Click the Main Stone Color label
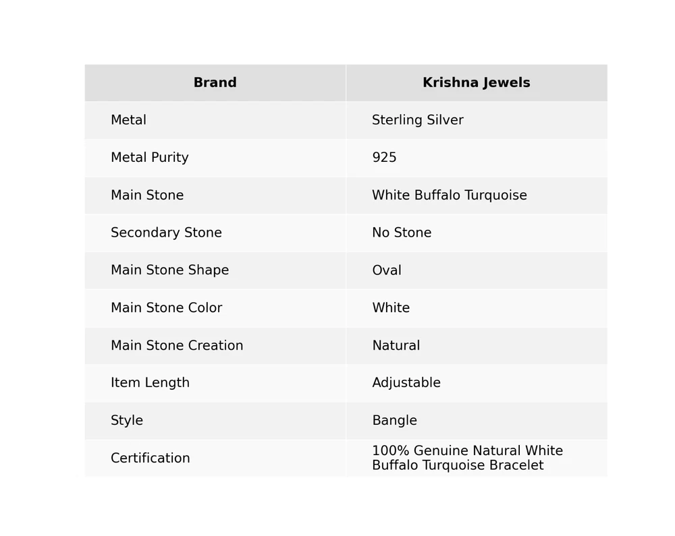 166,308
